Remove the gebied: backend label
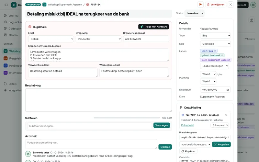The height and width of the screenshot is (162, 259). [x=222, y=55]
